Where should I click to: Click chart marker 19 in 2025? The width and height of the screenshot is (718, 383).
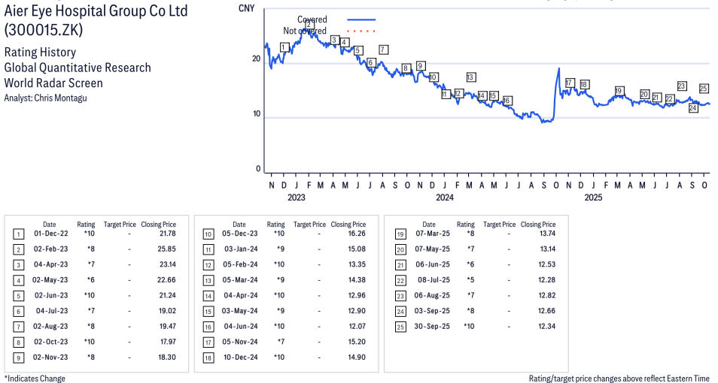(619, 91)
